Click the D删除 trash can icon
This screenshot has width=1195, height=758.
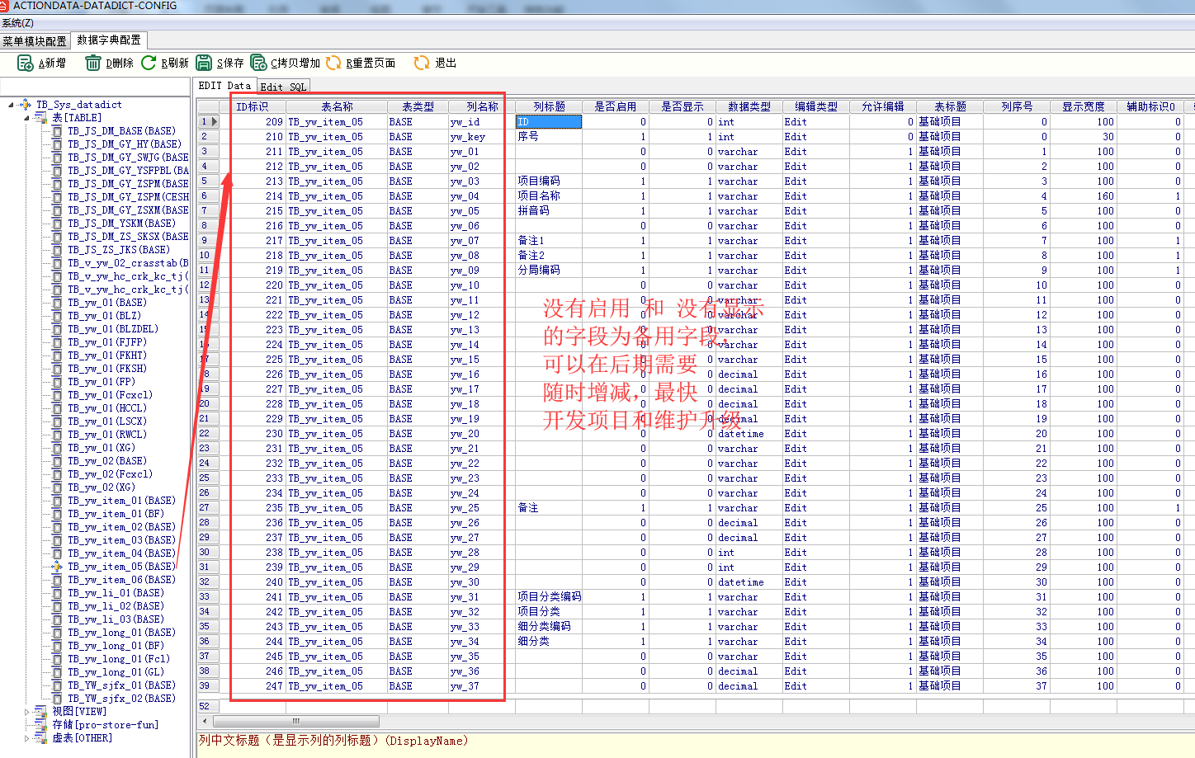(x=92, y=63)
